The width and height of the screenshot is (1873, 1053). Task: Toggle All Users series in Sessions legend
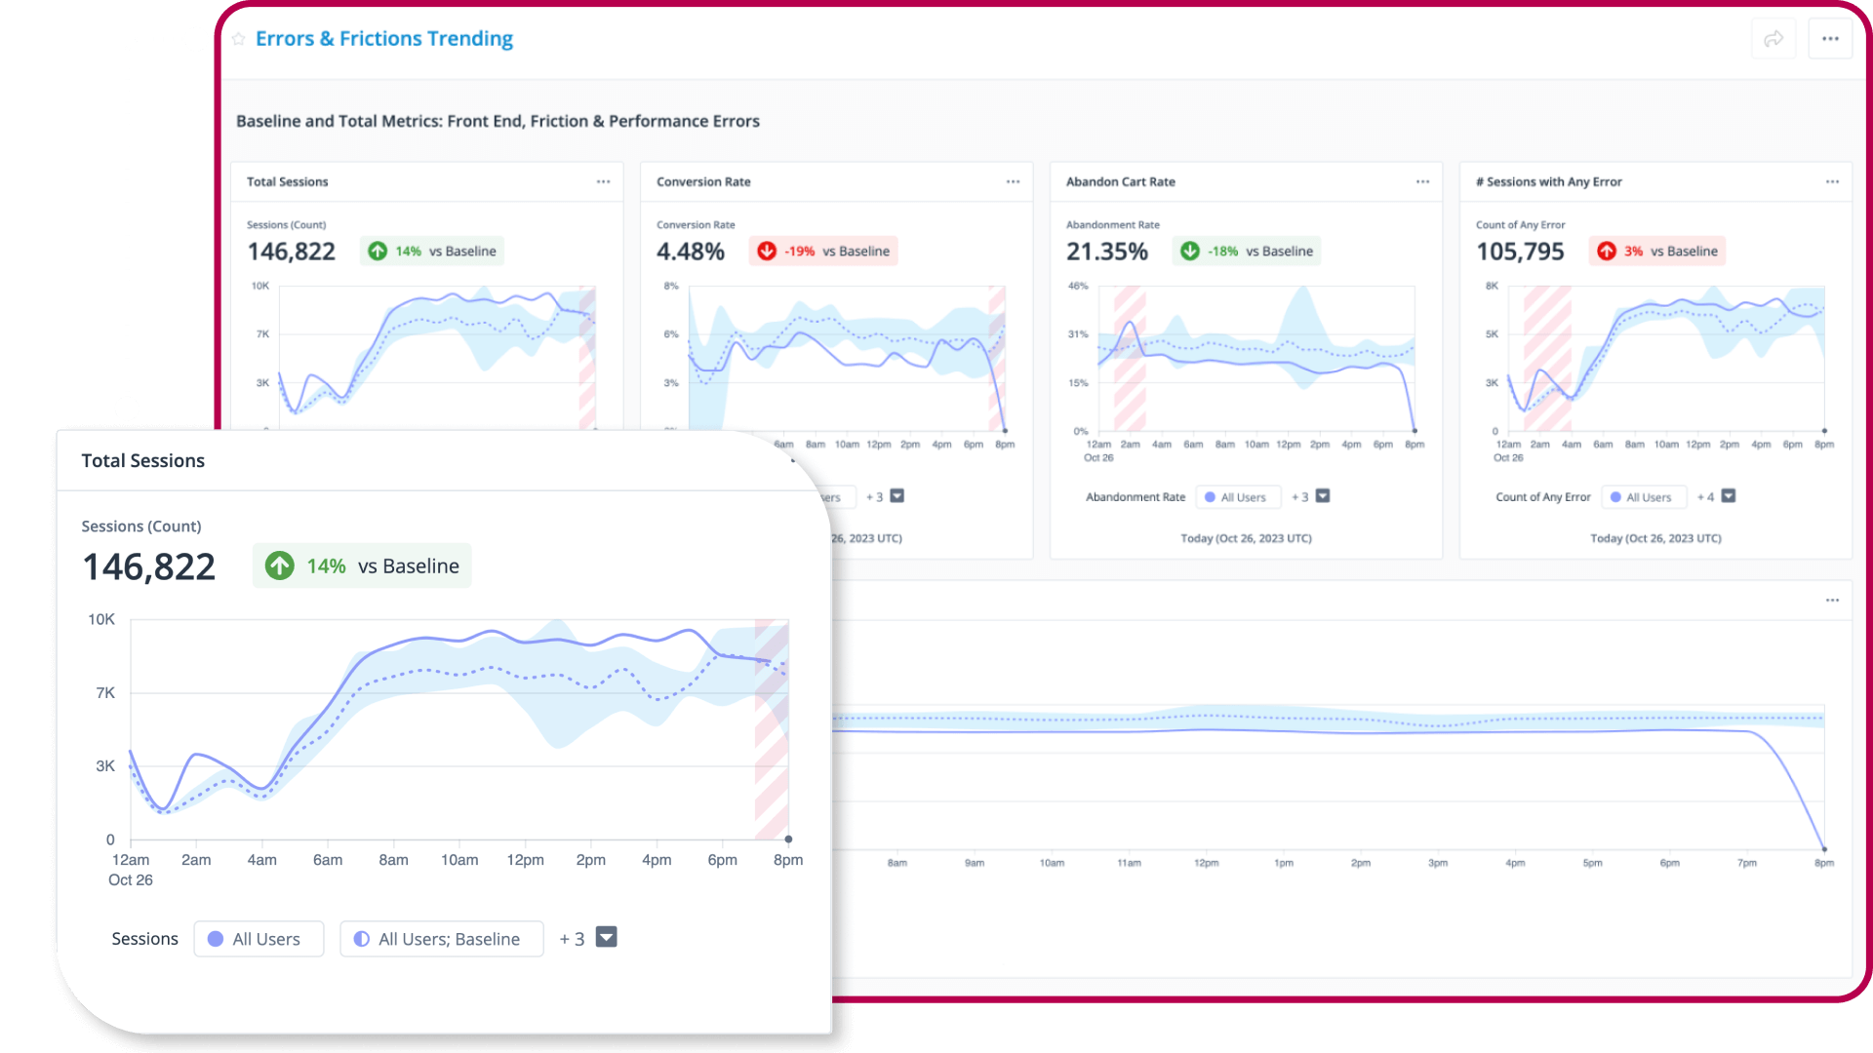(x=259, y=939)
